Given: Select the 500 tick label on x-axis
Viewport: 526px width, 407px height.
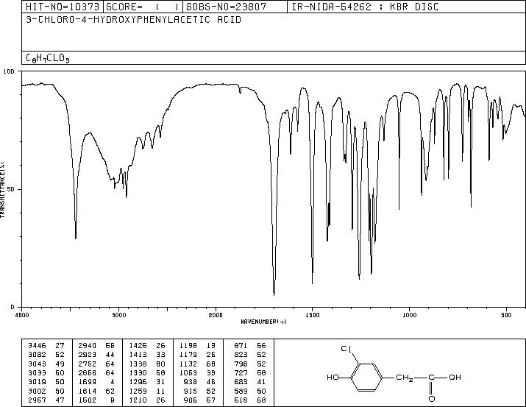Looking at the screenshot, I should point(506,315).
